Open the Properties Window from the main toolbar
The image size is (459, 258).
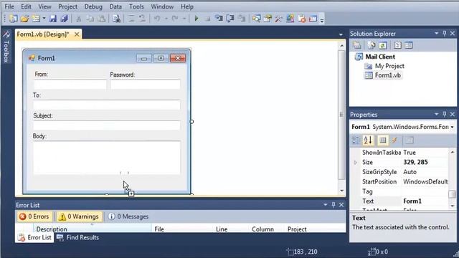(268, 19)
